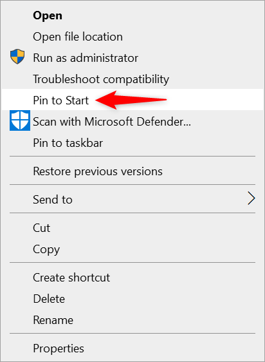Choose Cut from the context menu

click(x=132, y=228)
